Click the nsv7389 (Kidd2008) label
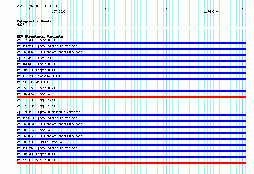 (x=33, y=82)
